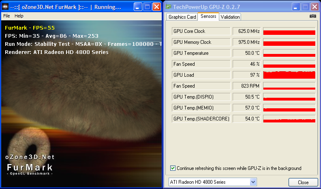Image resolution: width=321 pixels, height=189 pixels.
Task: Click the 50.0 °C temperature value
Action: (x=247, y=53)
